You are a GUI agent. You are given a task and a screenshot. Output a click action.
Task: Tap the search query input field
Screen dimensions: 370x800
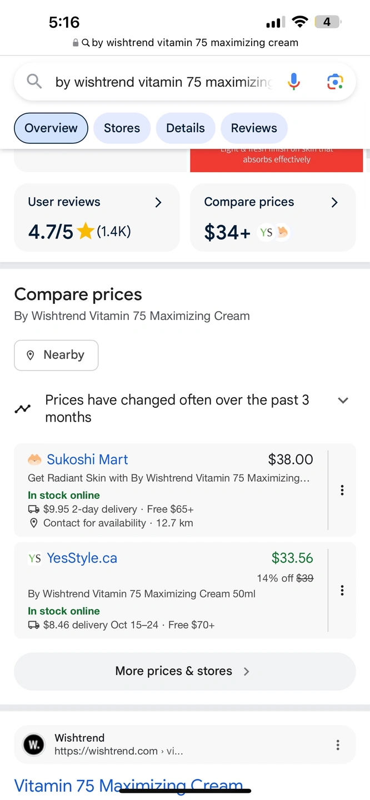(x=164, y=82)
